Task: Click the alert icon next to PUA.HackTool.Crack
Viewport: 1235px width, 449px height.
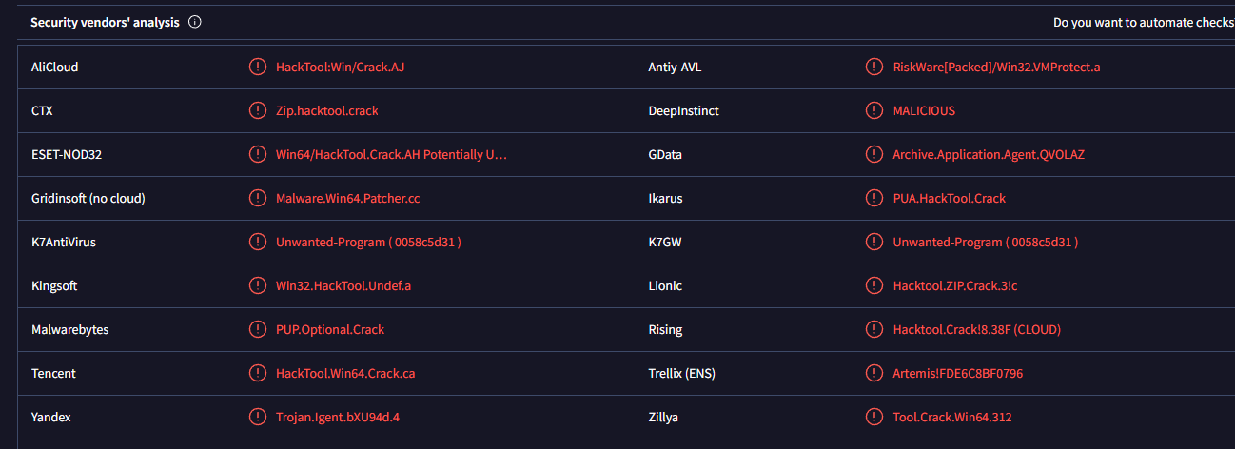Action: (873, 198)
